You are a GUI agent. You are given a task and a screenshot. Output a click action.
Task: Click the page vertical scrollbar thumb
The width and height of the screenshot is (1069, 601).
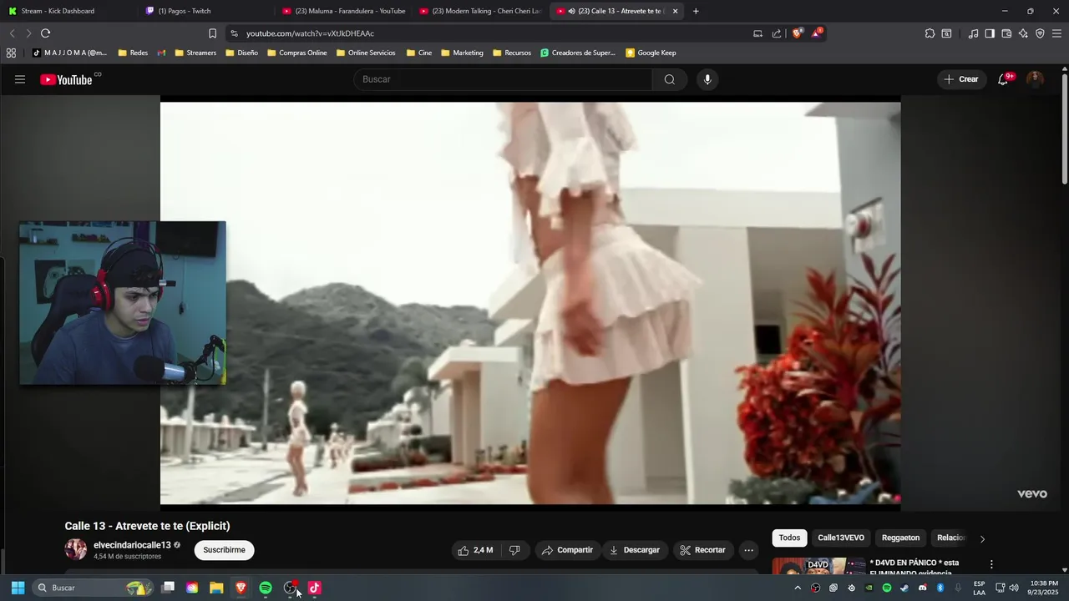coord(1064,129)
